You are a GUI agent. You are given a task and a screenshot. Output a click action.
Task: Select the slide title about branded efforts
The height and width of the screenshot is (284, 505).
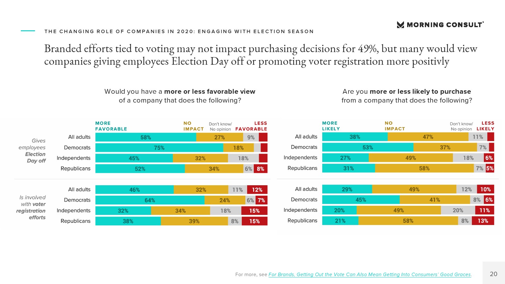point(260,55)
